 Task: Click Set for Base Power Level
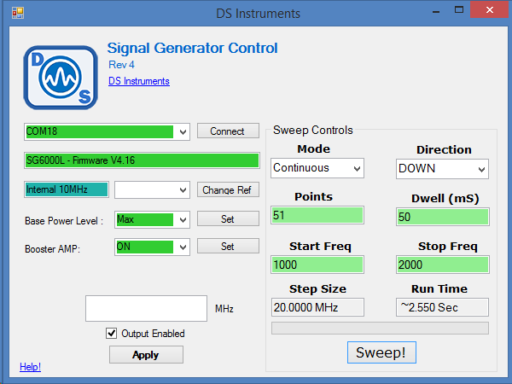228,219
